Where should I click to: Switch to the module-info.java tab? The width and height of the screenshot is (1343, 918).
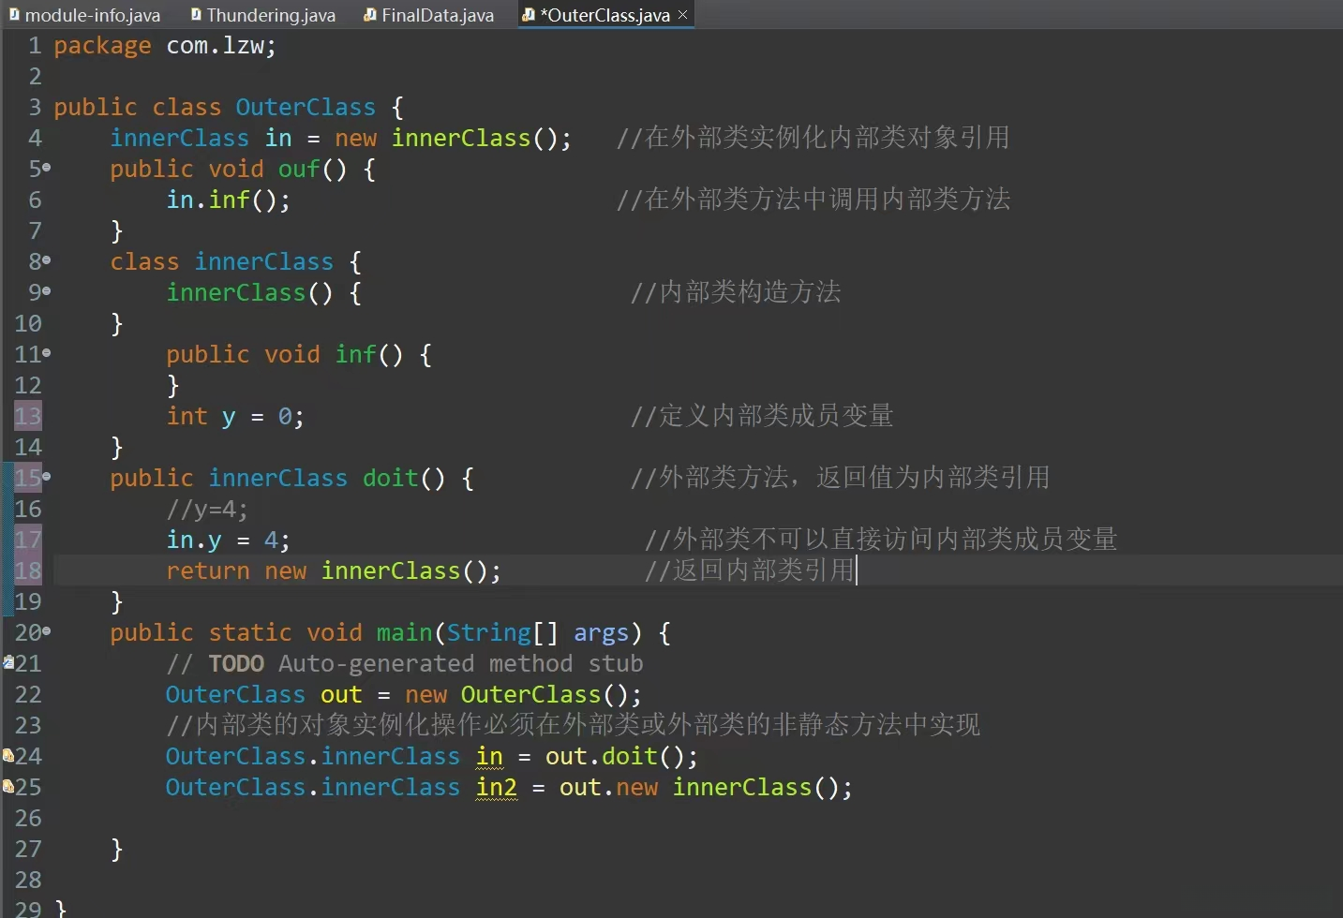pos(85,15)
